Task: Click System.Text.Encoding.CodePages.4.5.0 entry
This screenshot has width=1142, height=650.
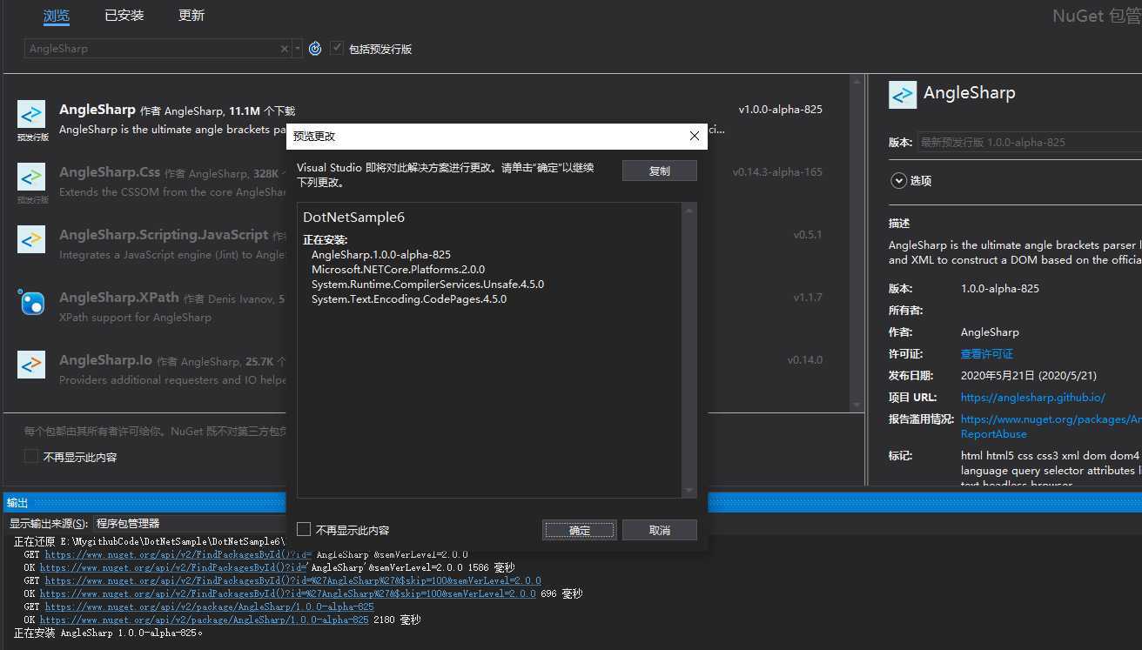Action: click(x=409, y=299)
